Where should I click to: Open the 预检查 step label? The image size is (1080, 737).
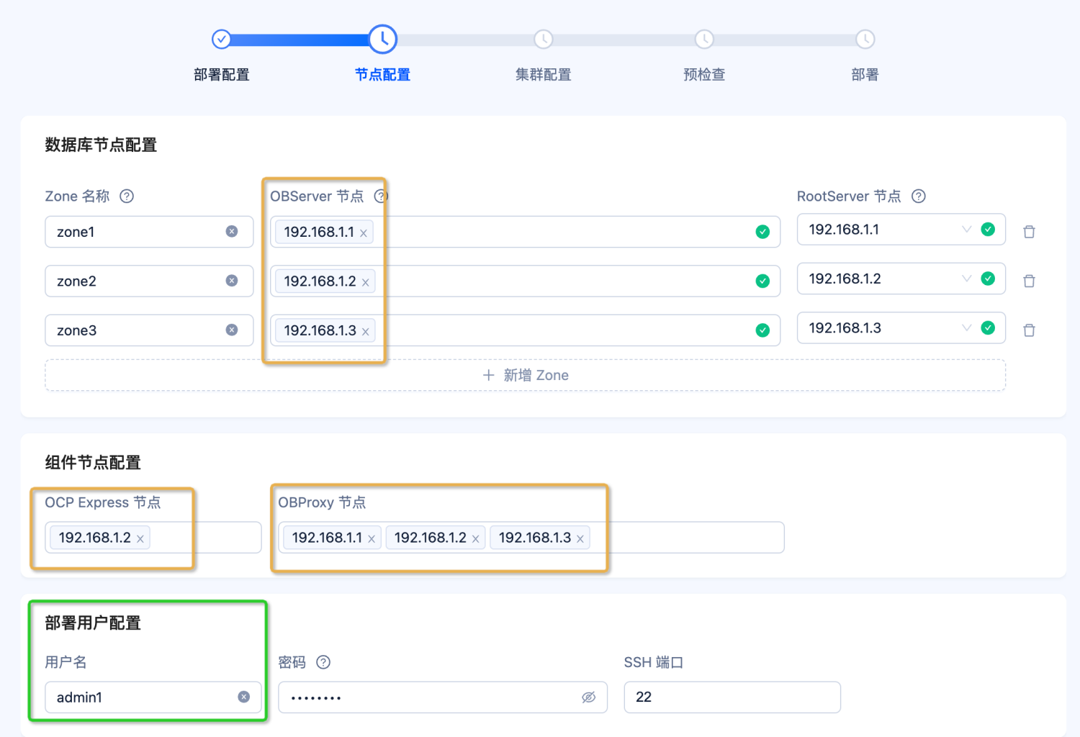[704, 75]
